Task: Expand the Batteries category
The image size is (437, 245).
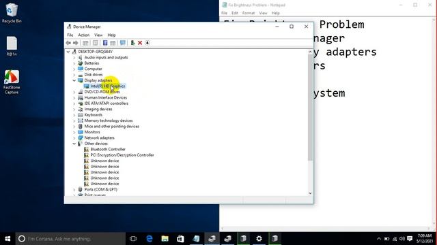Action: (x=74, y=63)
